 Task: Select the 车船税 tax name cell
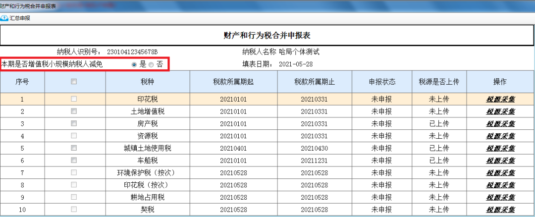point(148,161)
